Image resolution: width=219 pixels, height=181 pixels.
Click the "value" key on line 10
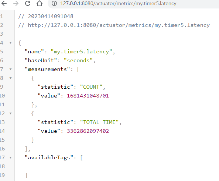point(49,96)
